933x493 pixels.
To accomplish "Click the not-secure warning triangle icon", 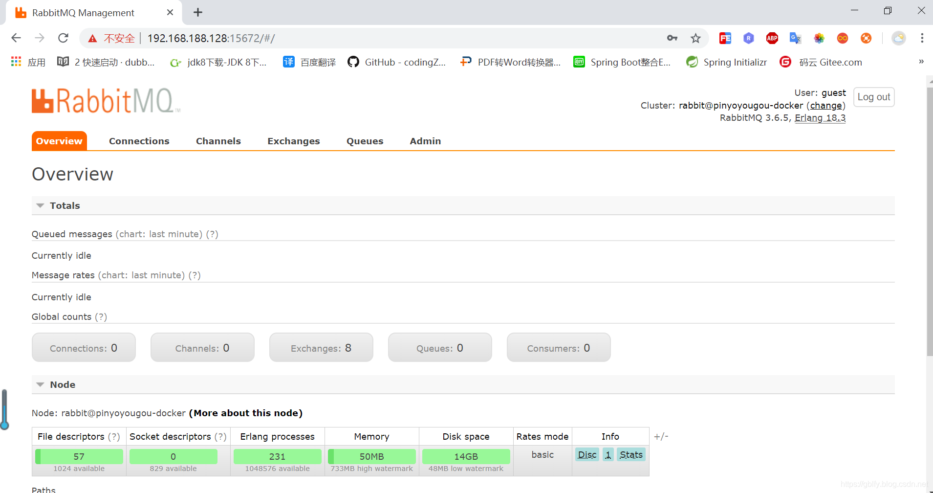I will 92,39.
